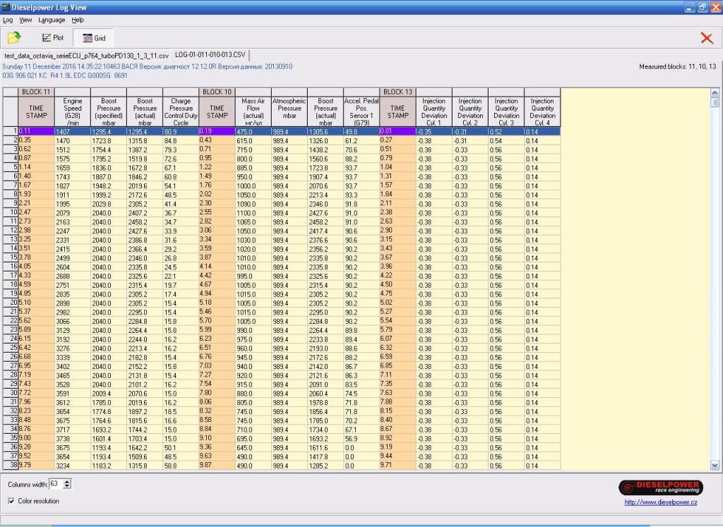Increase Columns width with up arrow
This screenshot has width=723, height=527.
coord(67,481)
